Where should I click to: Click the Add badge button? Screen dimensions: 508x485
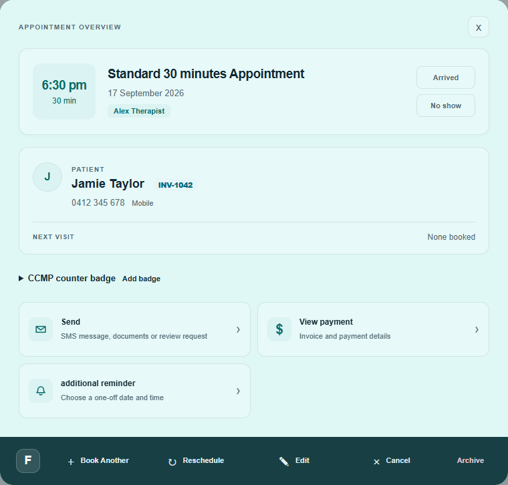(141, 279)
